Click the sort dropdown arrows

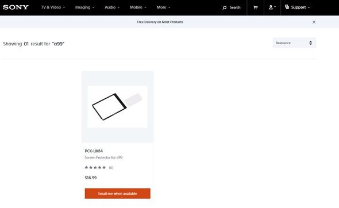[x=310, y=43]
